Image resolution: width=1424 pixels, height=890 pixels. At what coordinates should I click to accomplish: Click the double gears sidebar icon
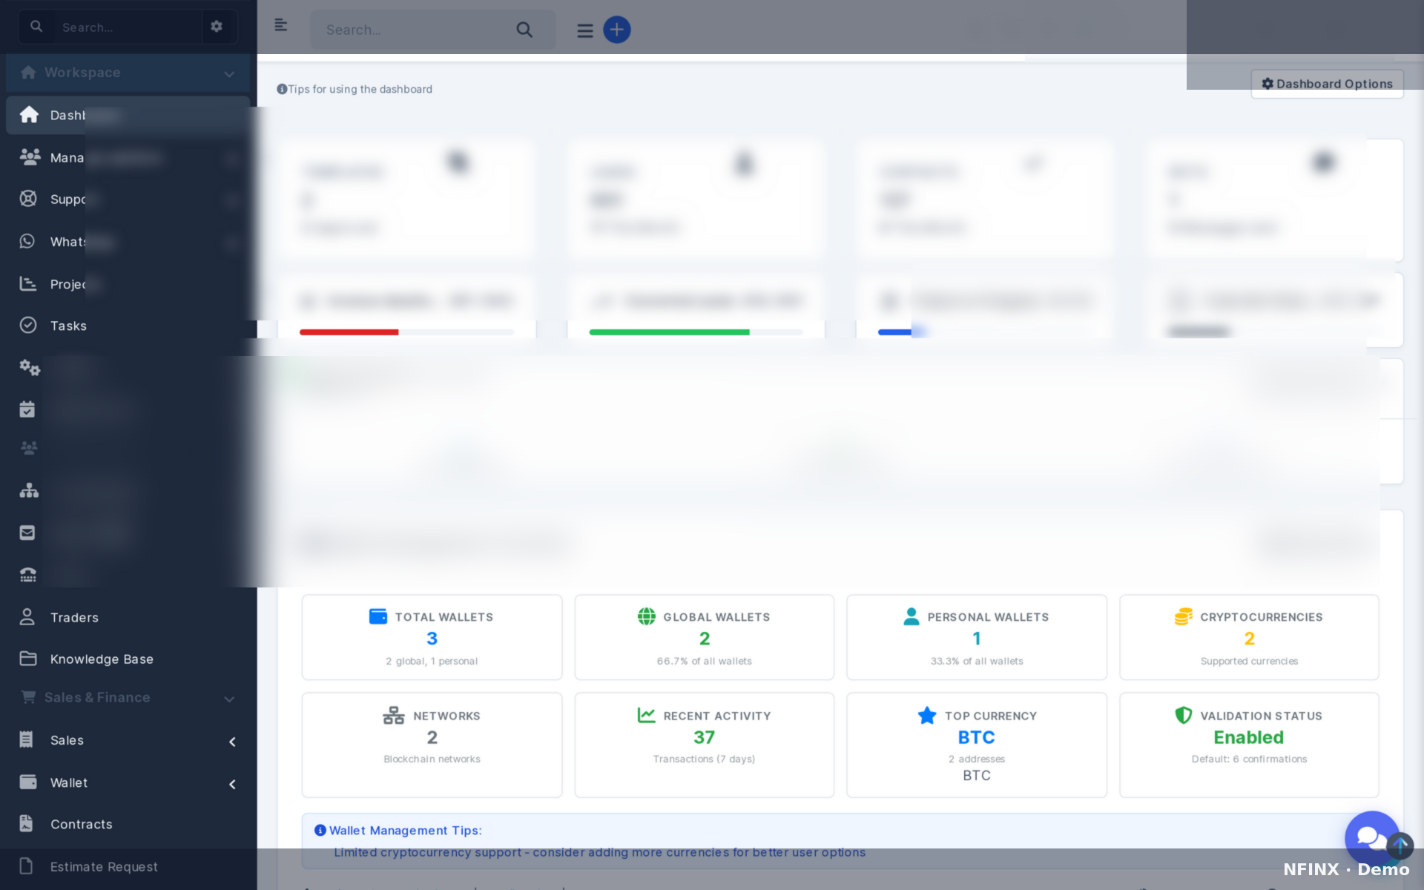tap(30, 367)
